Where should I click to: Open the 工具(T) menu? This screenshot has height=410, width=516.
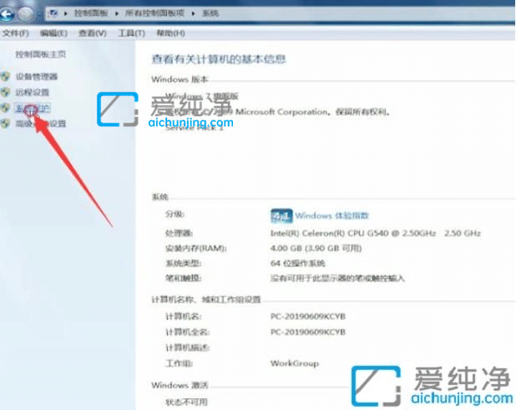point(132,33)
